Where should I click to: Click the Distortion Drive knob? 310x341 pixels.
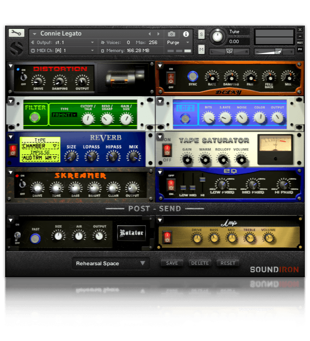click(x=38, y=81)
